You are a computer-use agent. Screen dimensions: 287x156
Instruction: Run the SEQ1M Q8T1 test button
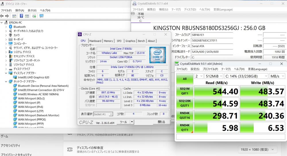pyautogui.click(x=185, y=91)
